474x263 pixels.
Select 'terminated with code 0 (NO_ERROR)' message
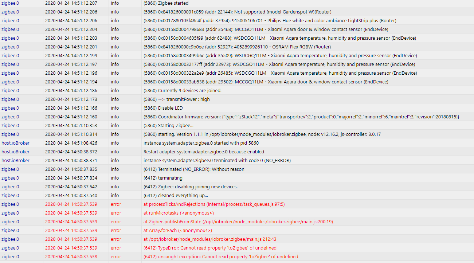pos(217,161)
